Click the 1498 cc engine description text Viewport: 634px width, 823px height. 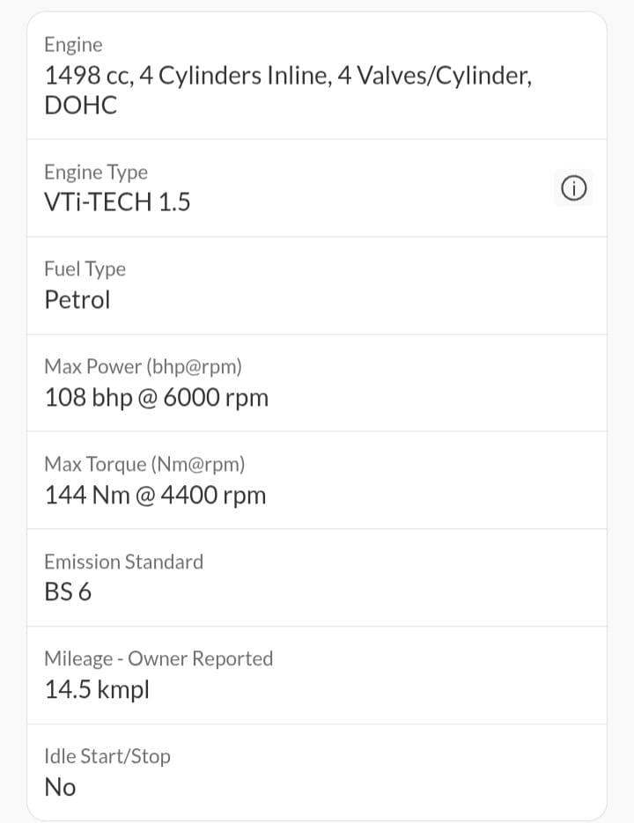[288, 91]
